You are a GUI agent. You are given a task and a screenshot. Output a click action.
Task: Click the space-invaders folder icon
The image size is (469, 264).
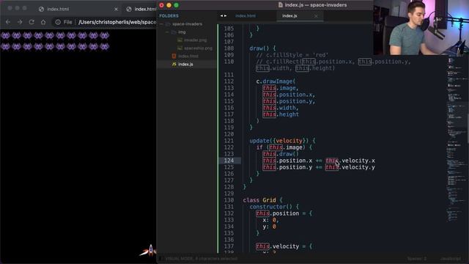pyautogui.click(x=168, y=24)
